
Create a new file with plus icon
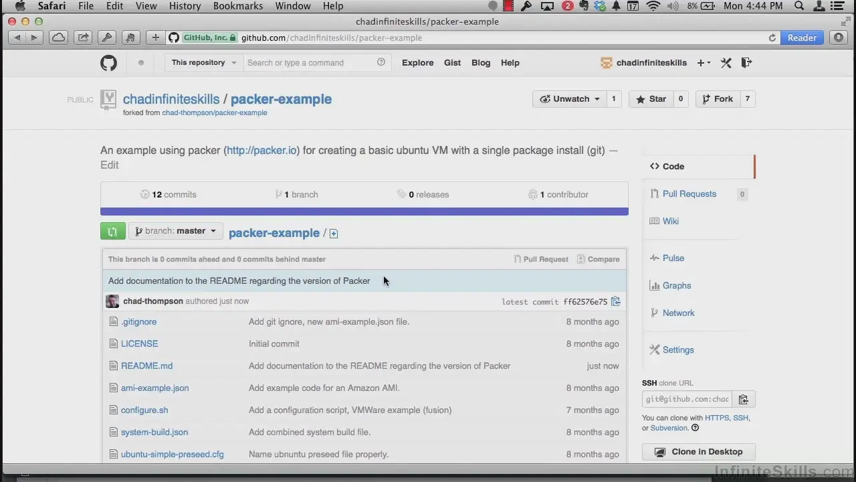(334, 234)
